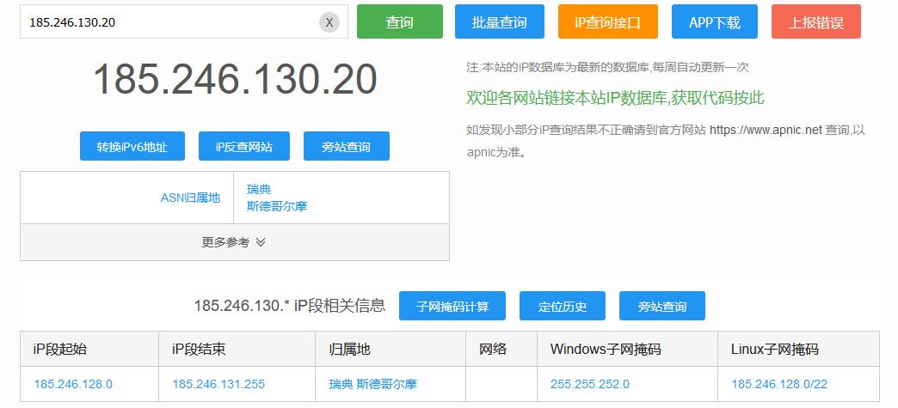Click 旁站查询 button below the large IP

(347, 146)
